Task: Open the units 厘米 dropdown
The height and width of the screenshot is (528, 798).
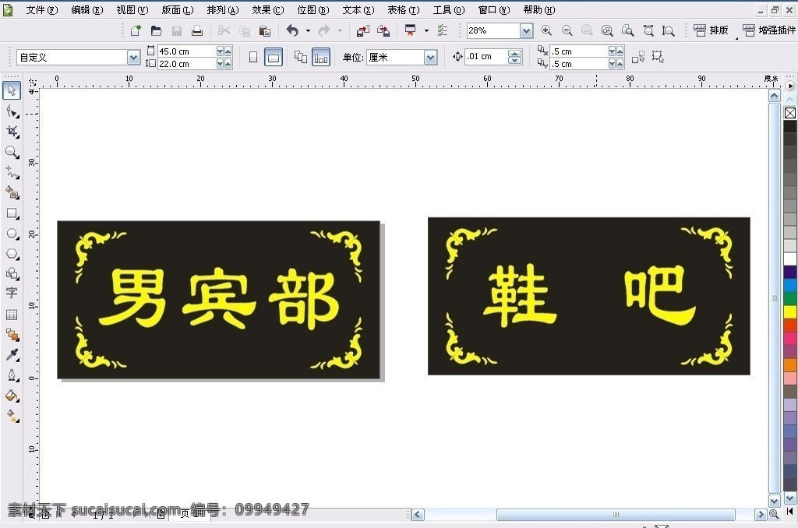Action: [430, 58]
